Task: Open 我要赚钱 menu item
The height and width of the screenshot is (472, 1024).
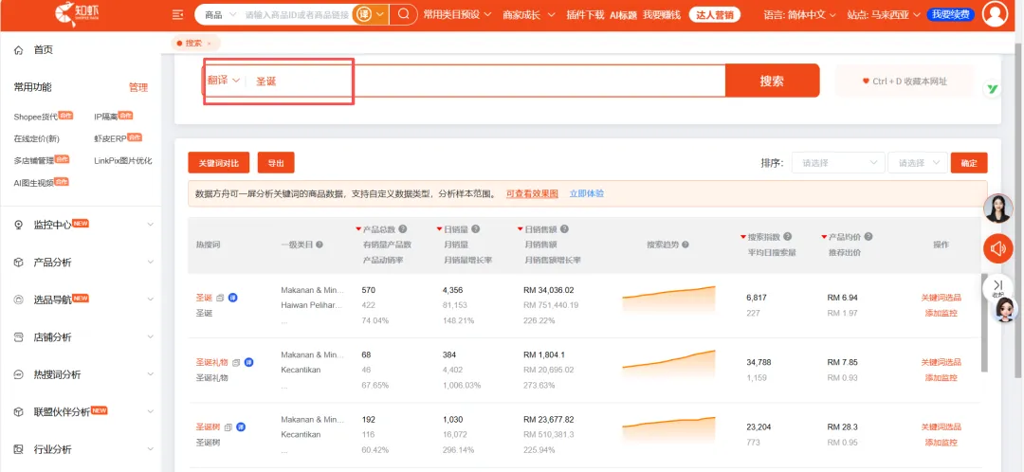Action: pyautogui.click(x=661, y=14)
